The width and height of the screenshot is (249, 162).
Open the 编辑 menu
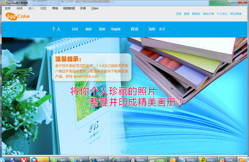pos(20,8)
